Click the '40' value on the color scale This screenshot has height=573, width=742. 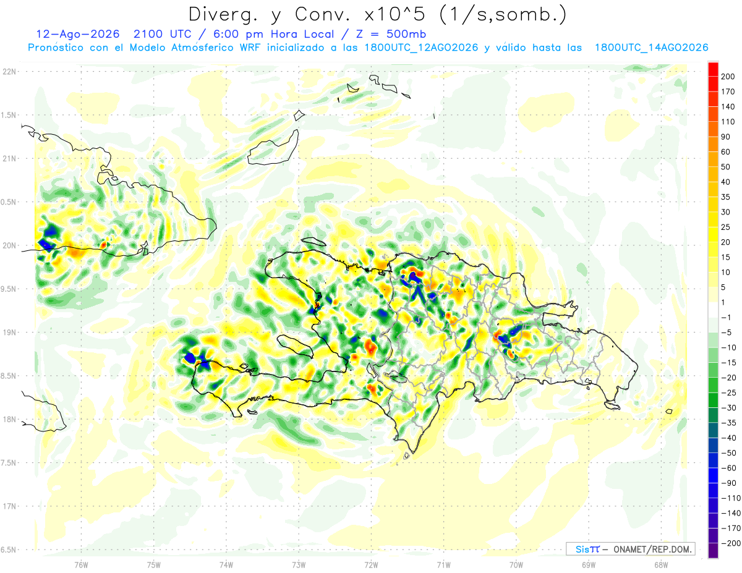click(x=726, y=182)
